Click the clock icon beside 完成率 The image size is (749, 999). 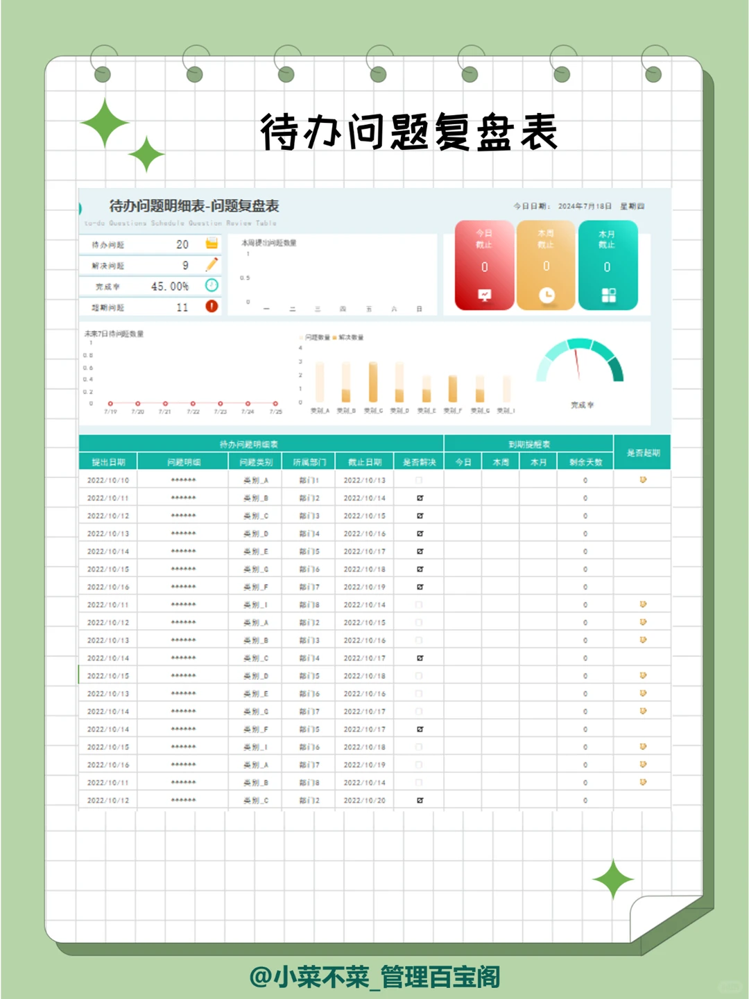212,284
